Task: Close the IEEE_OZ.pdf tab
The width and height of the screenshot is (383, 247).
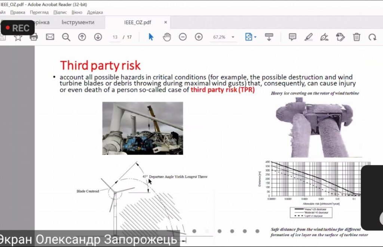Action: [166, 22]
